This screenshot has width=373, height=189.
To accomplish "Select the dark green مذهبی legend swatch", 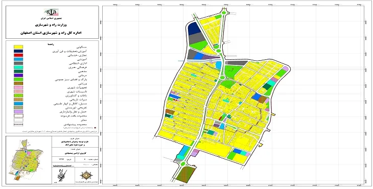I will click(18, 72).
